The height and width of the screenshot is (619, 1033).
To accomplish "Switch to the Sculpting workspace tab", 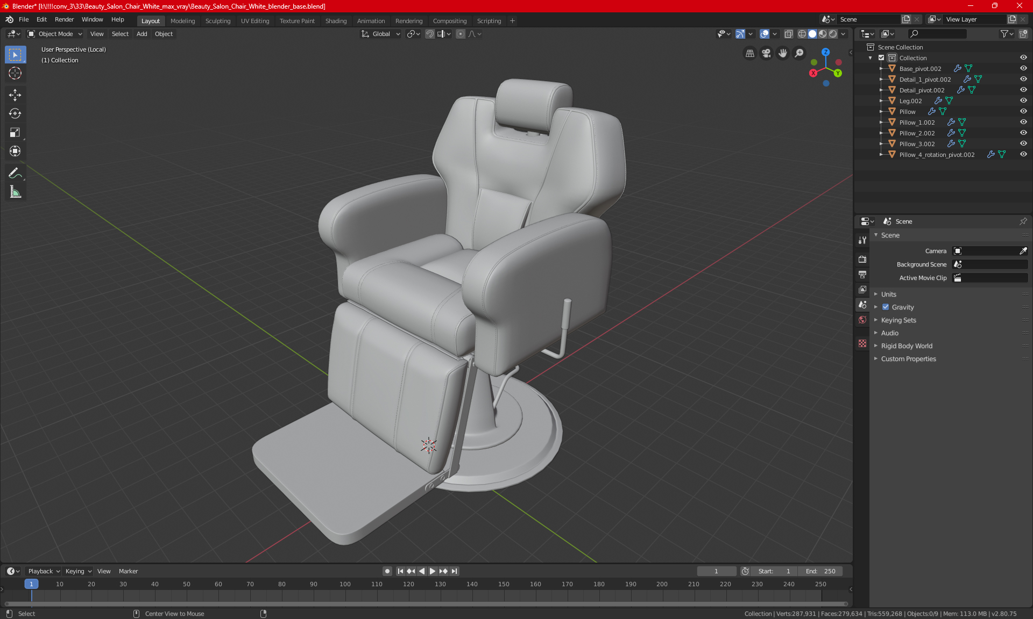I will [x=217, y=21].
